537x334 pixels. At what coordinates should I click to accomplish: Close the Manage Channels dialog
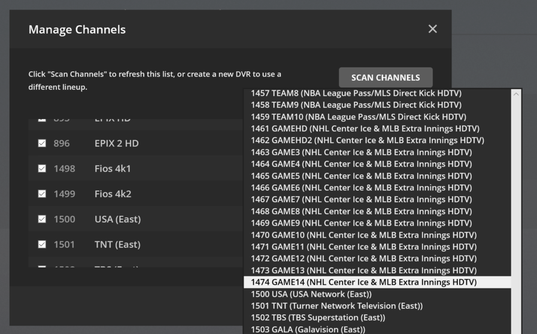(433, 29)
